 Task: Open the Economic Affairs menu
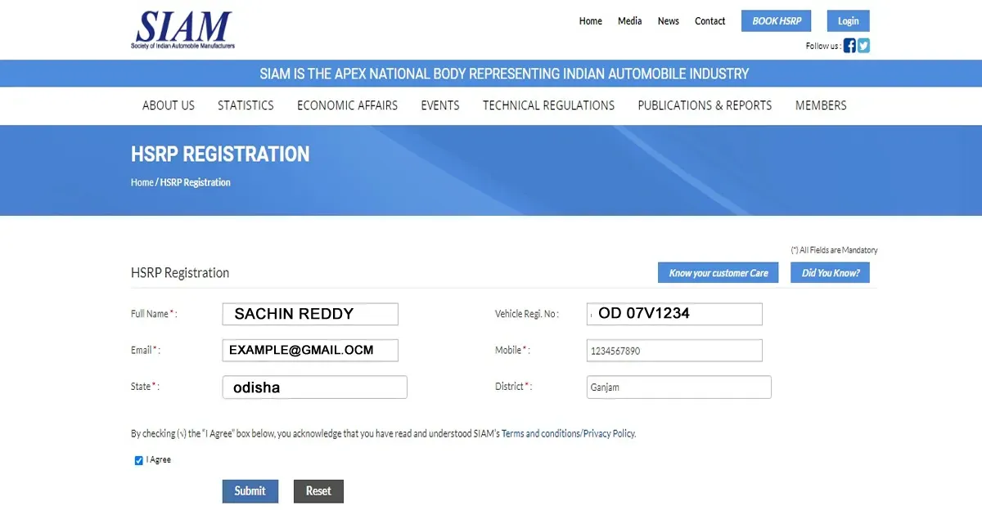click(347, 105)
